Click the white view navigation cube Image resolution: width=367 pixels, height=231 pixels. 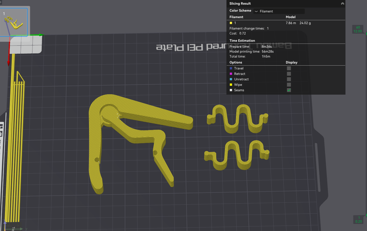coord(26,44)
